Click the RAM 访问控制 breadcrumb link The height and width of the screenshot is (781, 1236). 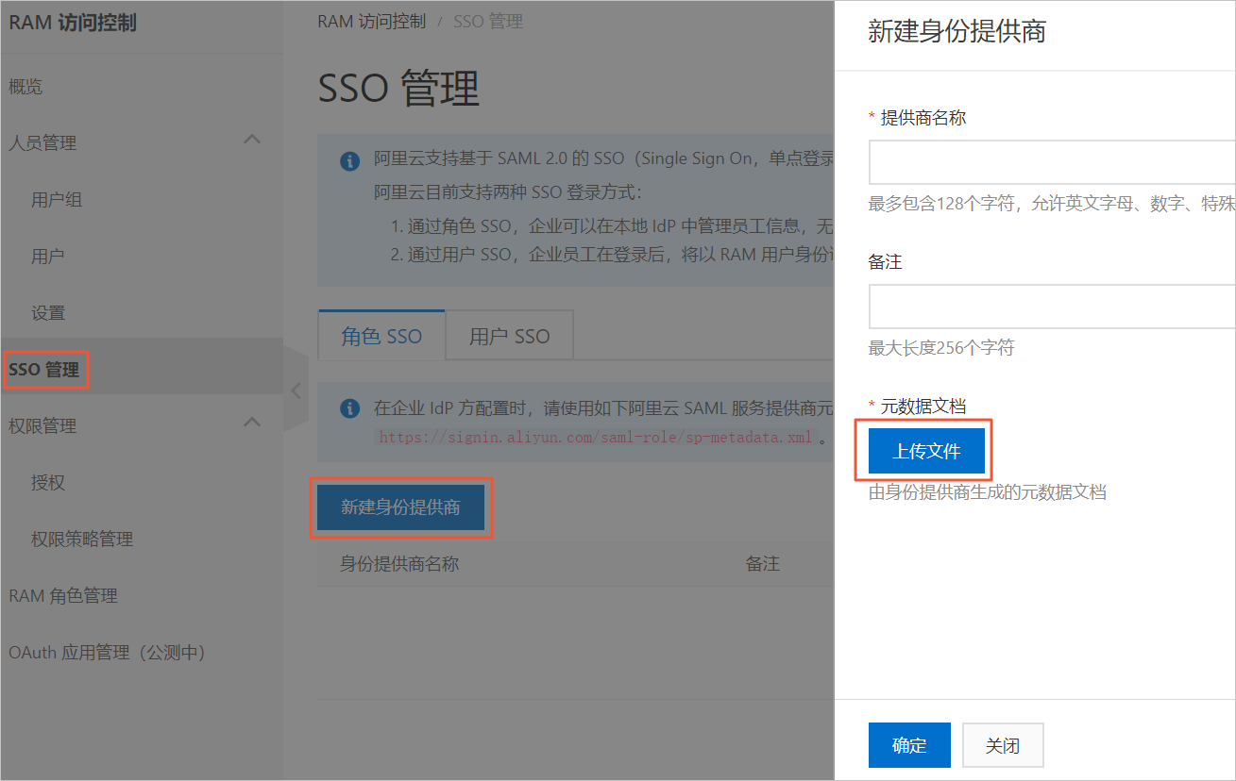[372, 21]
